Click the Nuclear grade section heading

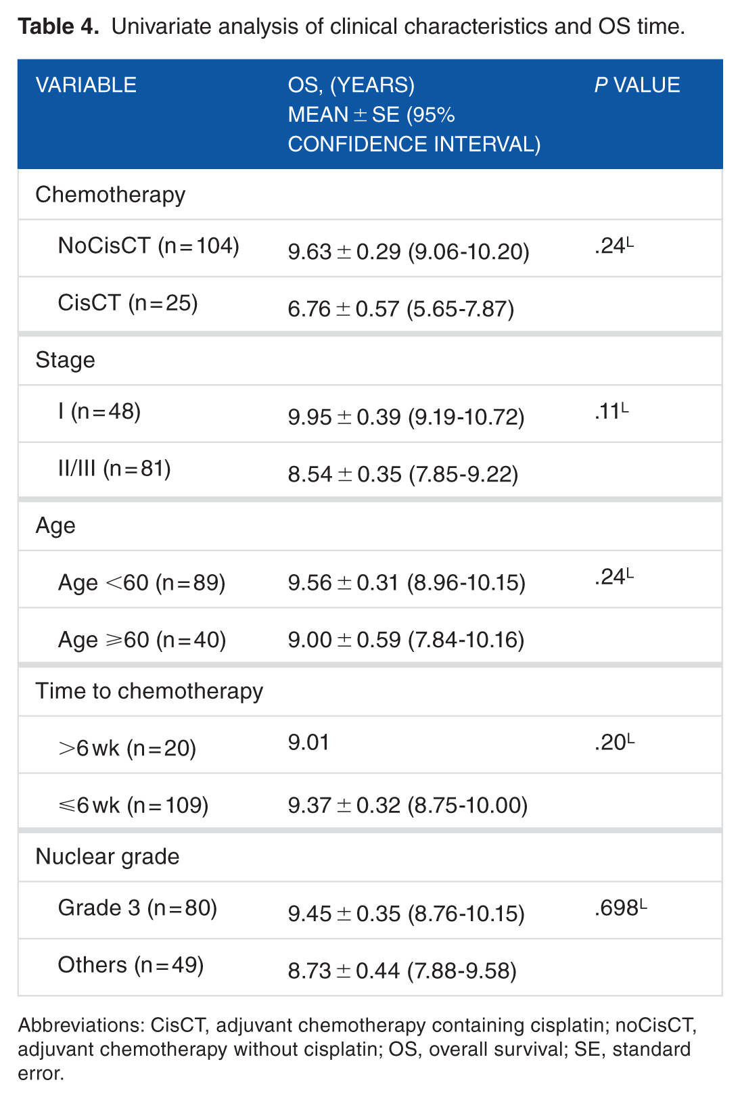tap(108, 857)
